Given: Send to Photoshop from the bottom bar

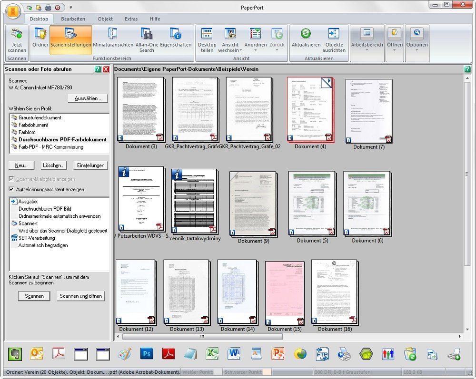Looking at the screenshot, I should [x=147, y=354].
